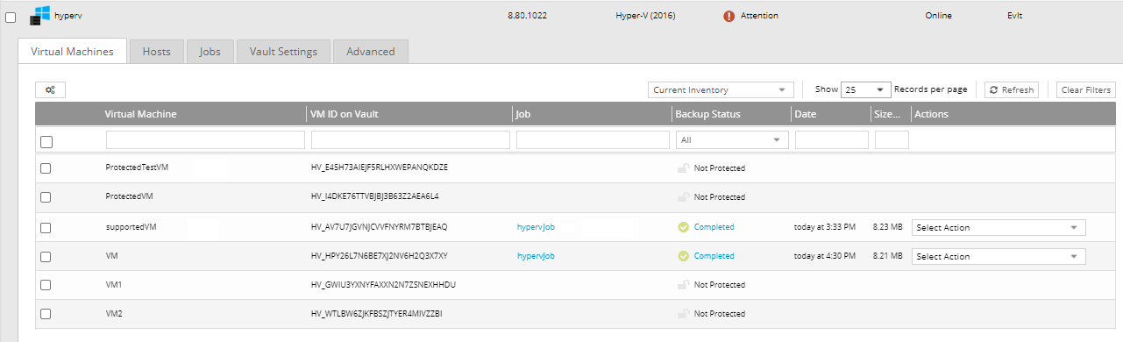Image resolution: width=1123 pixels, height=342 pixels.
Task: Click the Not Protected lock icon for ProtectedTestVM
Action: [x=684, y=167]
